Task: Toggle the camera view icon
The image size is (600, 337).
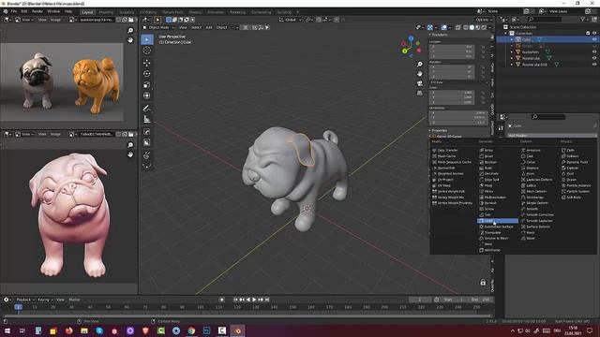Action: tap(420, 83)
